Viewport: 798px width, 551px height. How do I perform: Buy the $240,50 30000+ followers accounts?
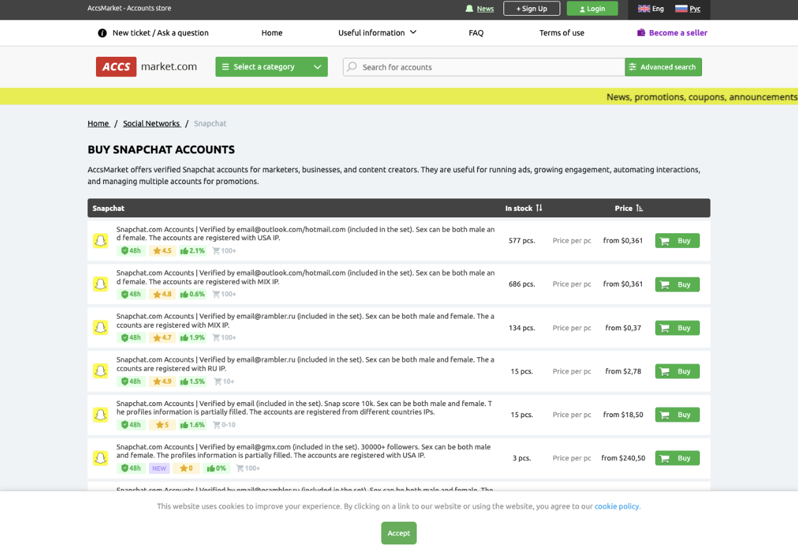coord(677,458)
